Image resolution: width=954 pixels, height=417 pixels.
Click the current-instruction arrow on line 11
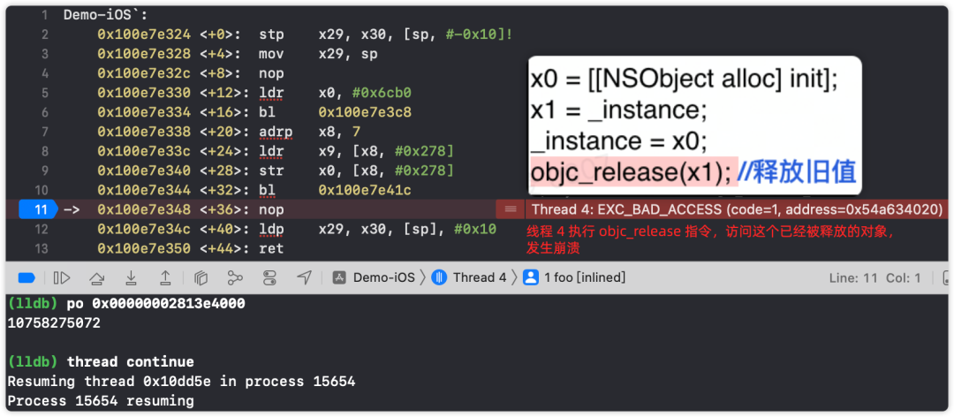tap(72, 210)
